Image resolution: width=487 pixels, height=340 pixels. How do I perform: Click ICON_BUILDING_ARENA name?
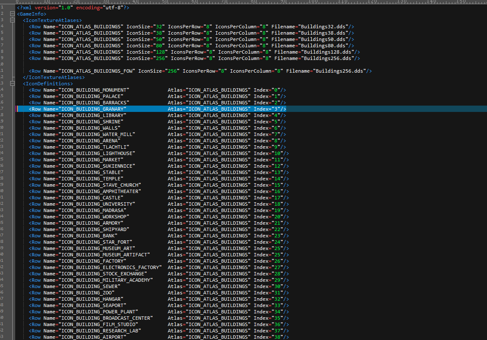[90, 141]
